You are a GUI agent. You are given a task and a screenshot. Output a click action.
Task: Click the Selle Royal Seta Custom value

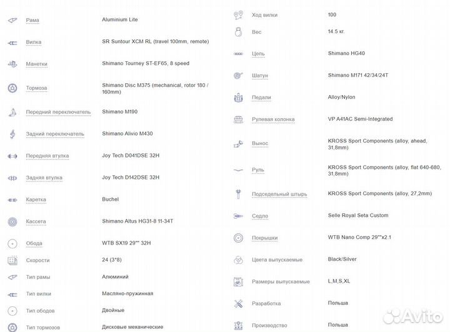pos(357,216)
